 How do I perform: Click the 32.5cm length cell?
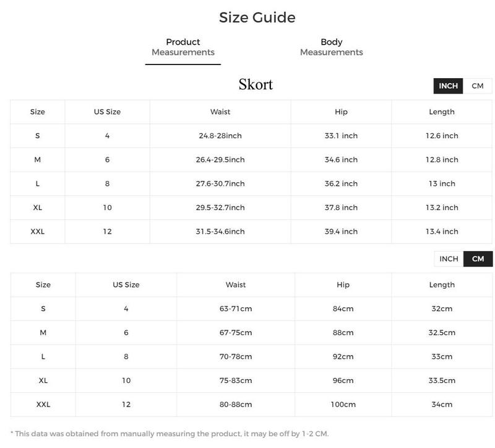pos(442,333)
